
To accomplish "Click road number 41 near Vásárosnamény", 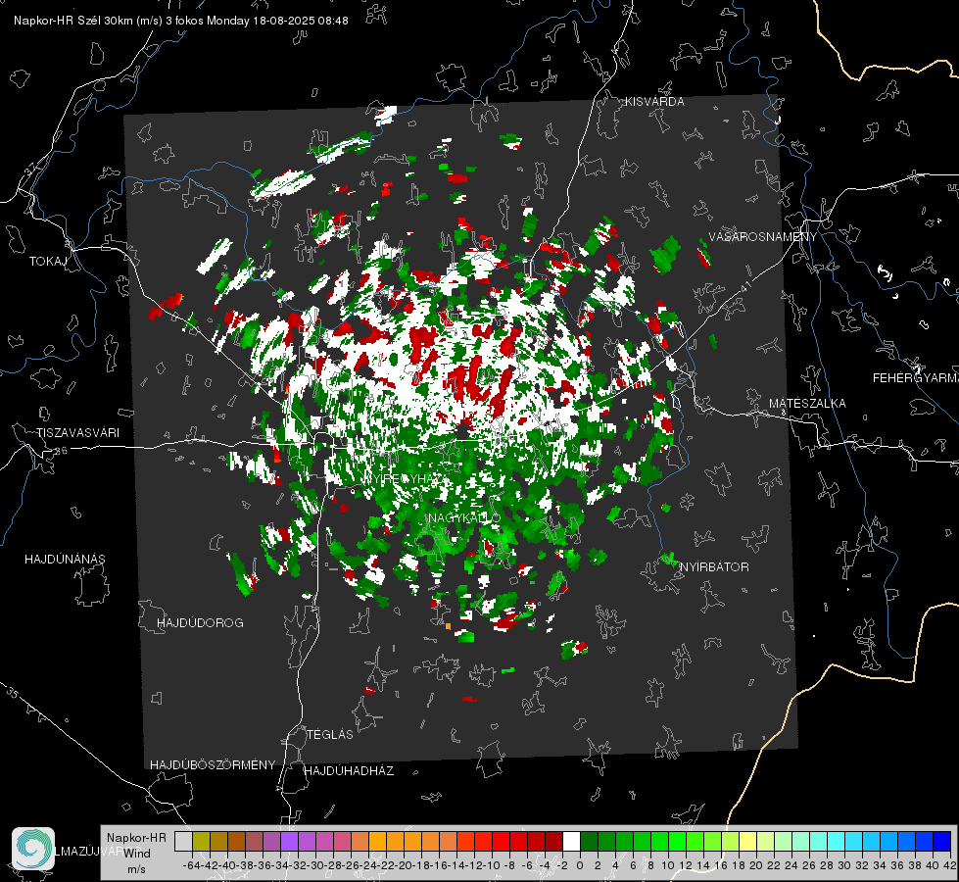I will [744, 286].
